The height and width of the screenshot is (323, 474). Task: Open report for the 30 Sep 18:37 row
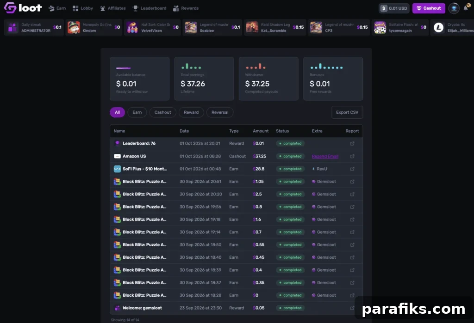(352, 283)
